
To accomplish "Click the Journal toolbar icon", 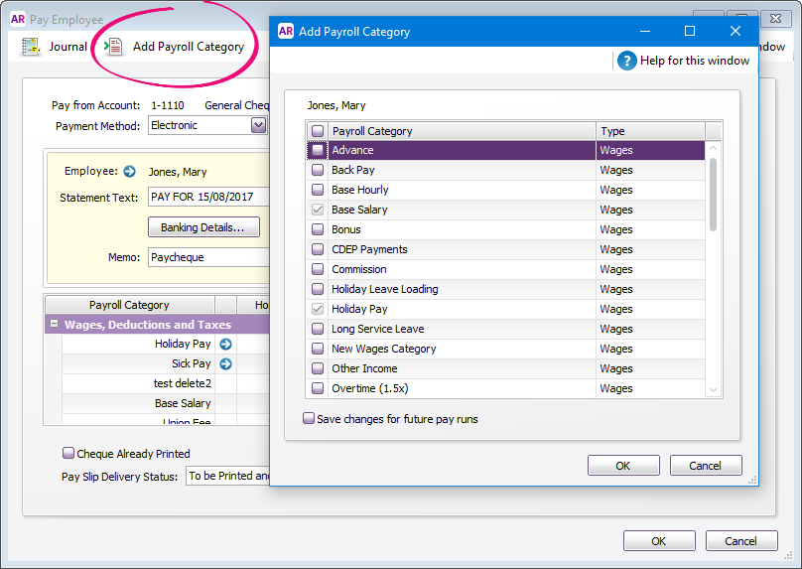I will 31,47.
